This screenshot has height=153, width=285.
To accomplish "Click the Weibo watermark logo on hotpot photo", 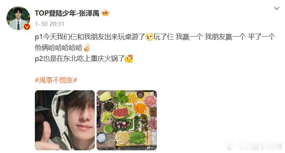I will (x=151, y=148).
